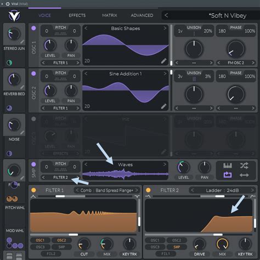Screen dimensions: 260x260
Task: Click OSC 1 2D view label
Action: [x=87, y=61]
